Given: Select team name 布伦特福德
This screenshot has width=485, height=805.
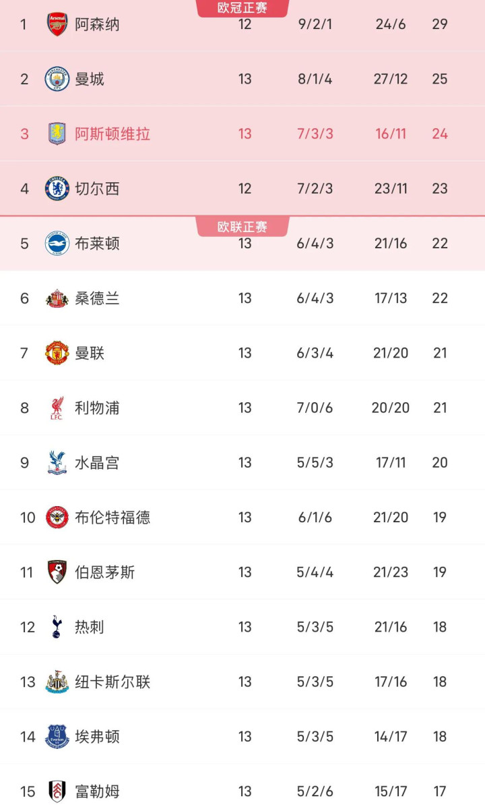Looking at the screenshot, I should [x=112, y=517].
